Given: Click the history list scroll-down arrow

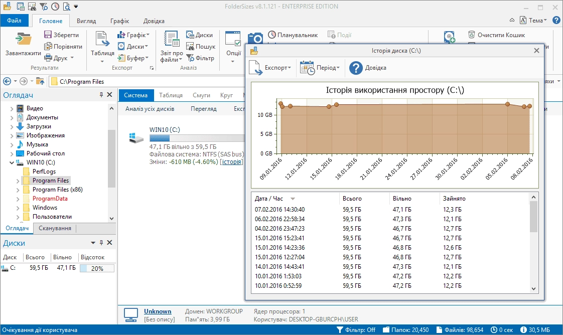Looking at the screenshot, I should coord(533,289).
